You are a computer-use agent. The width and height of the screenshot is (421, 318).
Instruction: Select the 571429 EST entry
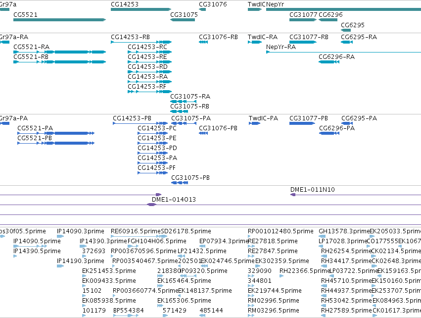(x=175, y=311)
